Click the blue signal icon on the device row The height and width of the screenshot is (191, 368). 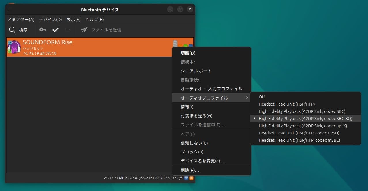190,45
